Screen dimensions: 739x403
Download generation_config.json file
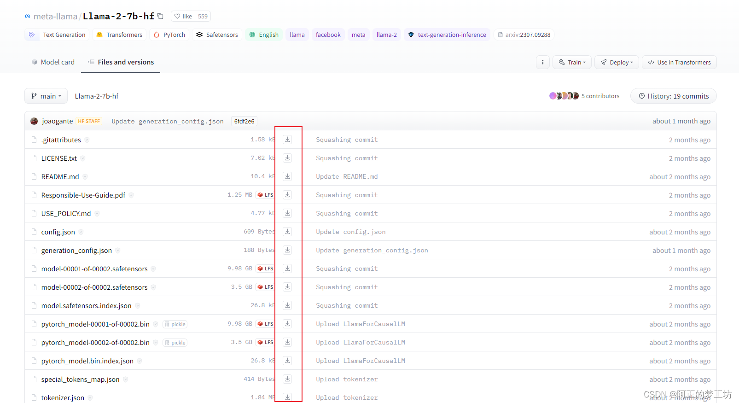(x=287, y=250)
